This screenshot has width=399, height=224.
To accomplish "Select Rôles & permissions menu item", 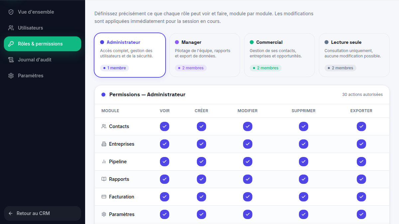I will pyautogui.click(x=43, y=44).
